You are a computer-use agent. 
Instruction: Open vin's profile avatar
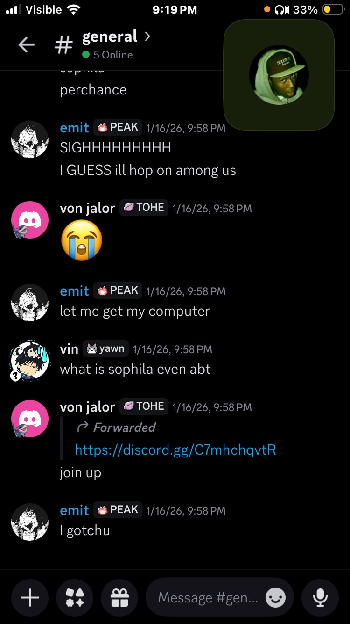click(30, 361)
